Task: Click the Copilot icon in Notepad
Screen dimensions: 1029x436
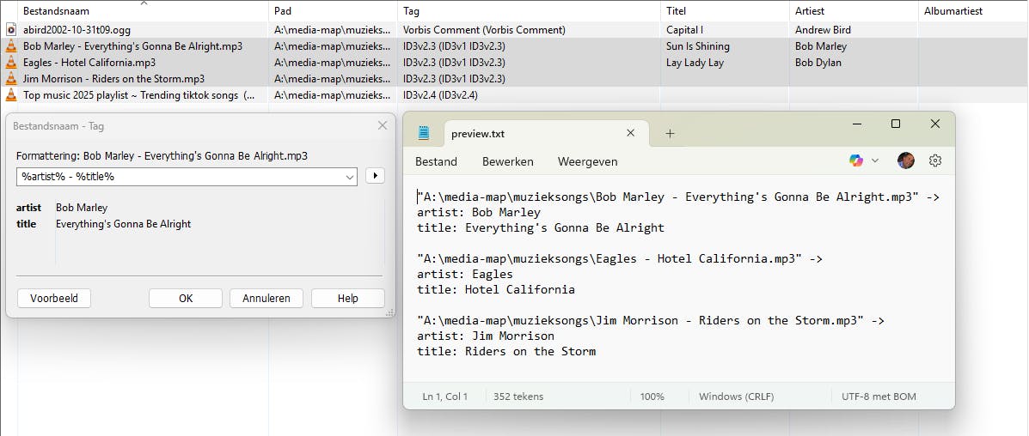Action: point(856,160)
